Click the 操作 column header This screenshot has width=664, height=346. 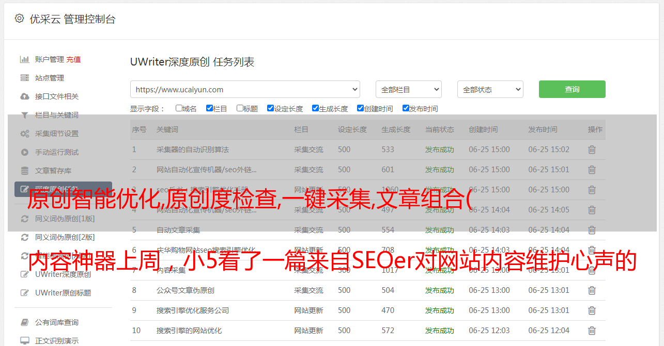(x=595, y=129)
